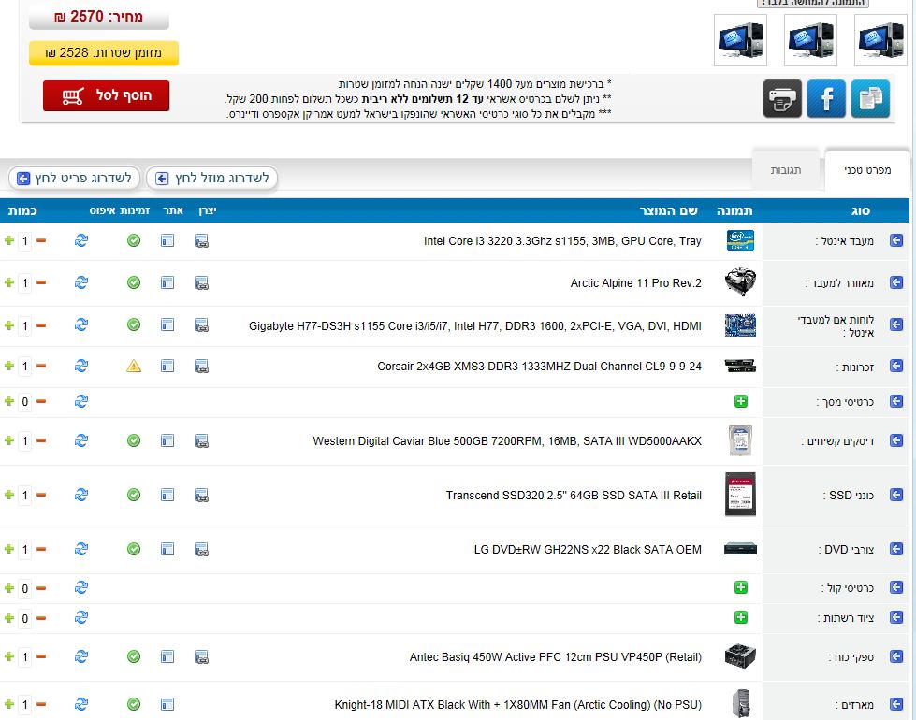Screen dimensions: 916x720
Task: Increase quantity of Western Digital hard disk
Action: pos(9,440)
